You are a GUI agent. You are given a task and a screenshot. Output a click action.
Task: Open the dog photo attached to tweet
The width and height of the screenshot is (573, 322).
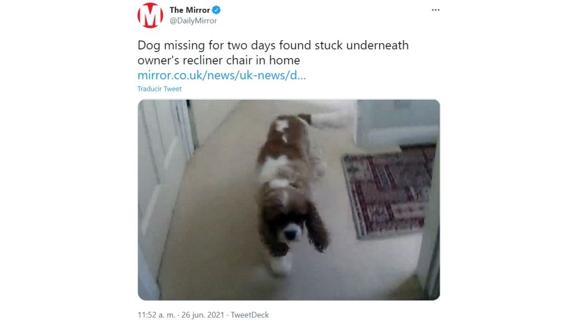289,199
